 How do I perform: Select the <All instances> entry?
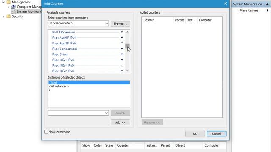click(59, 86)
